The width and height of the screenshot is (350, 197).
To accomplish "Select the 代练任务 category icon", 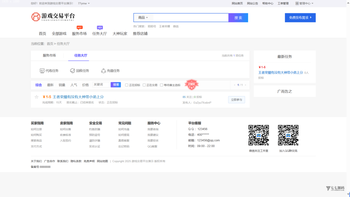I will point(42,71).
